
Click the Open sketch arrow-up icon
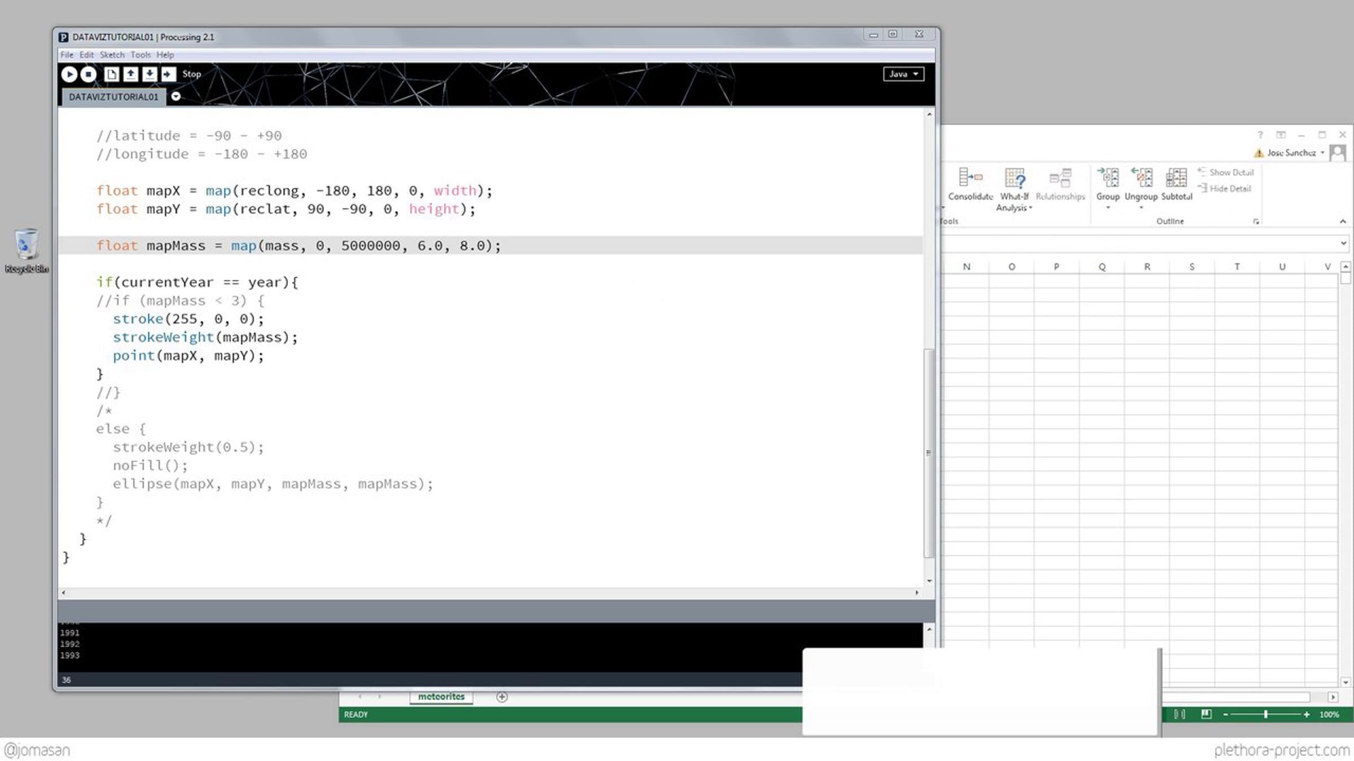[x=130, y=74]
